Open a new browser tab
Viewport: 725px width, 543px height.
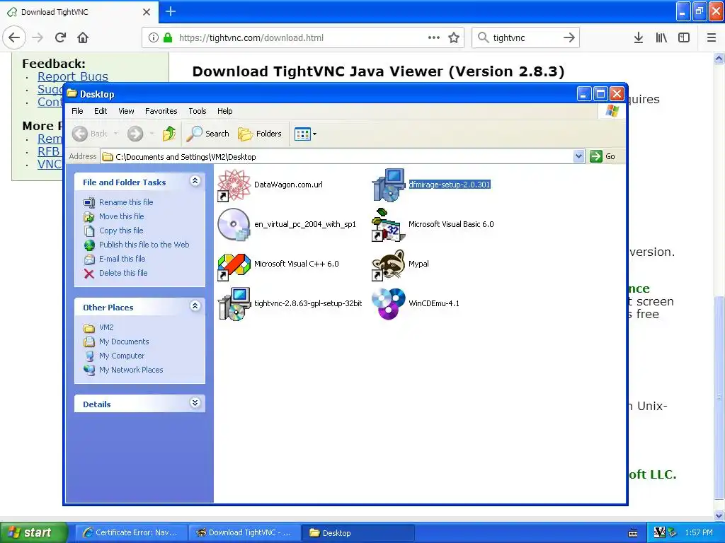tap(171, 11)
